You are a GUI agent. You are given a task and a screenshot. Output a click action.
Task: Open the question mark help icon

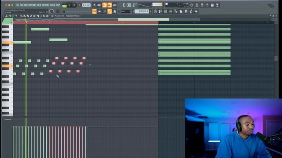pyautogui.click(x=207, y=5)
